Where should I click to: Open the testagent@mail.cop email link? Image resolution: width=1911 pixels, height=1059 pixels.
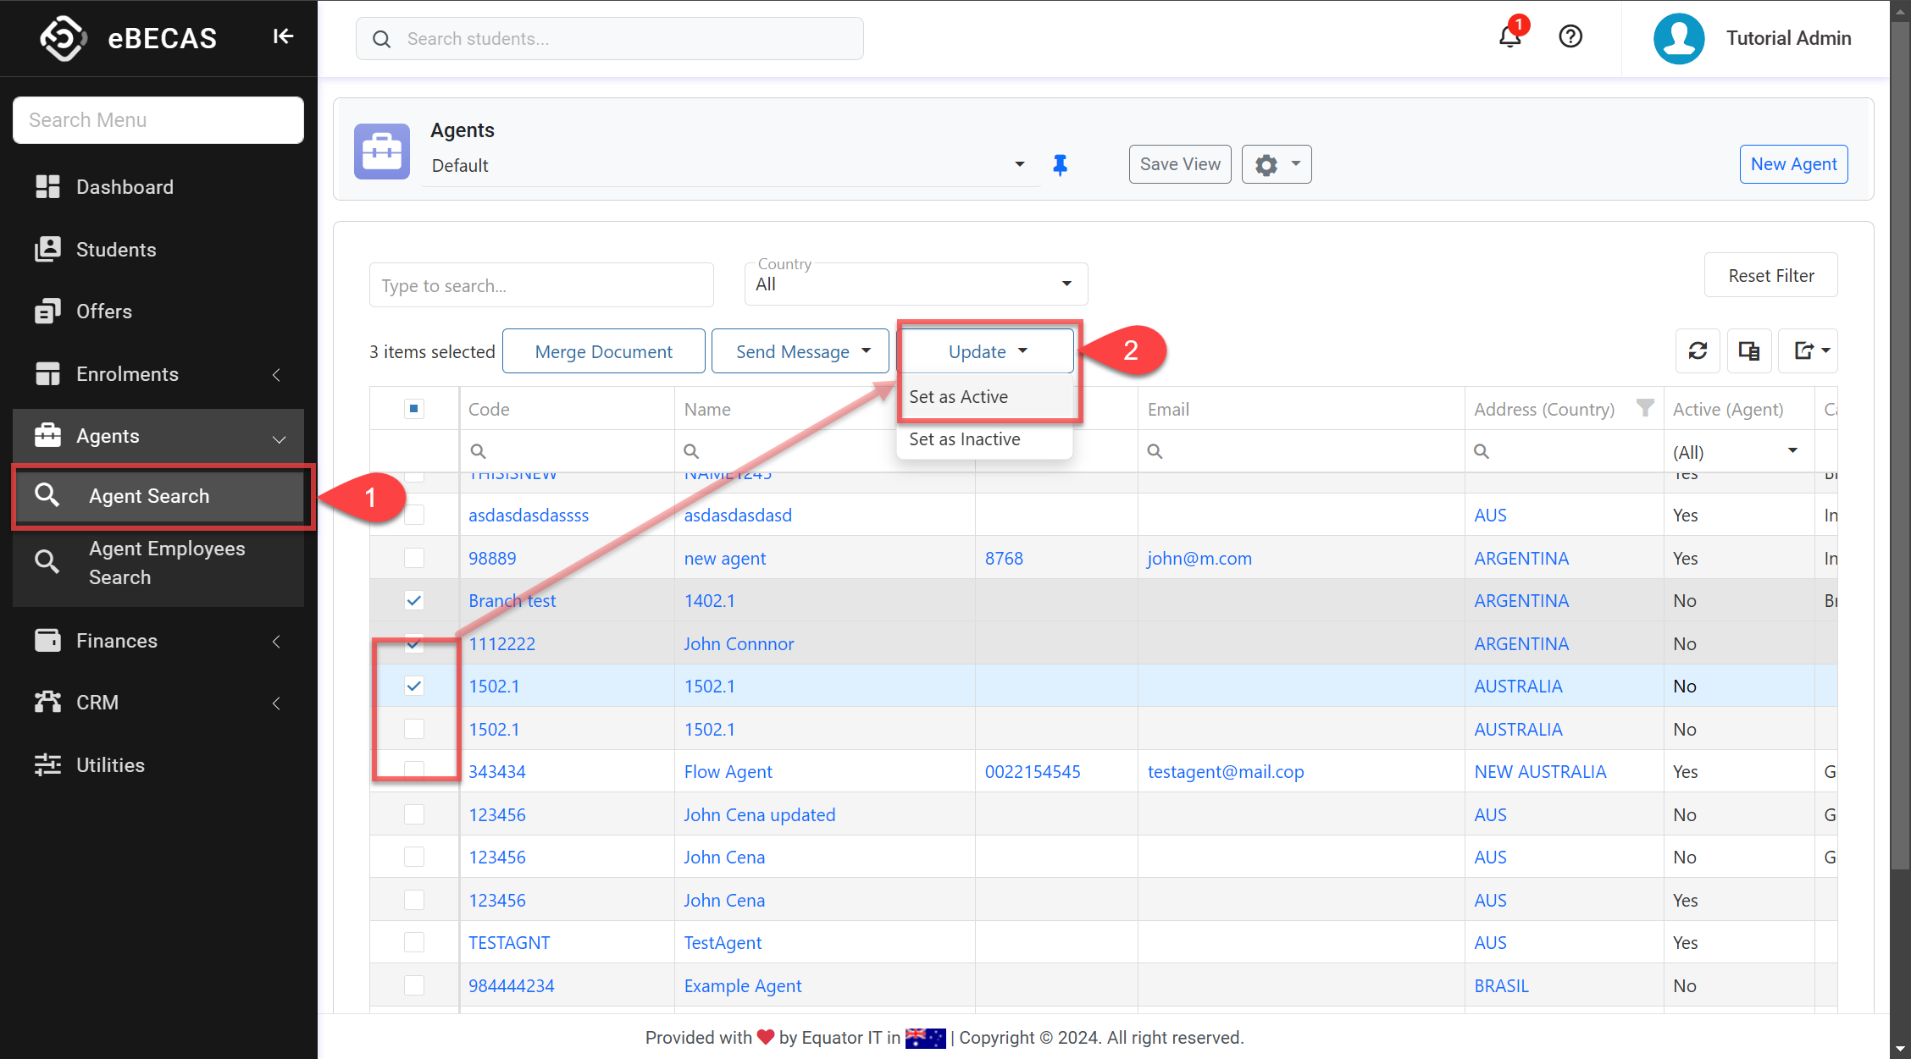pos(1226,771)
